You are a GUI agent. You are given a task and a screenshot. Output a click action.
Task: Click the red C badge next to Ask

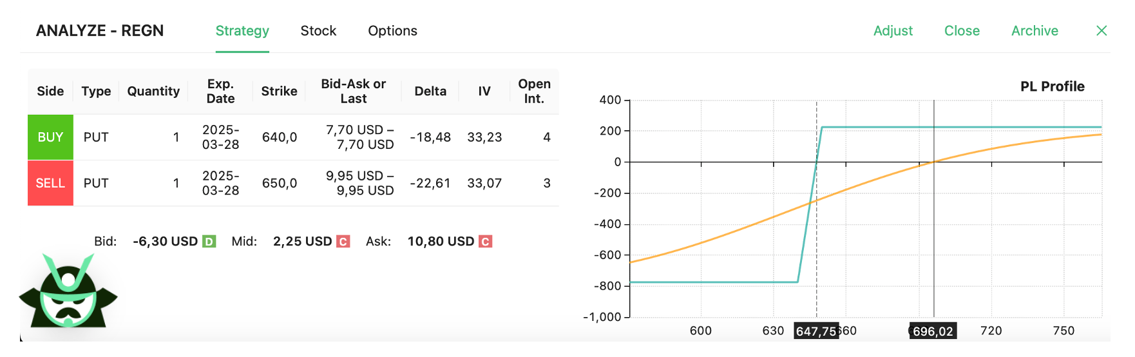[x=485, y=242]
